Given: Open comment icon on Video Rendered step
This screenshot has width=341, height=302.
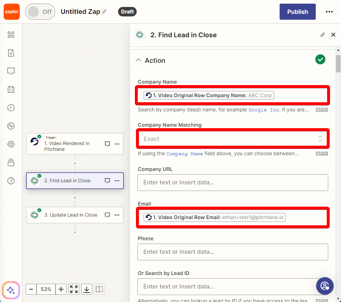Looking at the screenshot, I should pos(107,144).
